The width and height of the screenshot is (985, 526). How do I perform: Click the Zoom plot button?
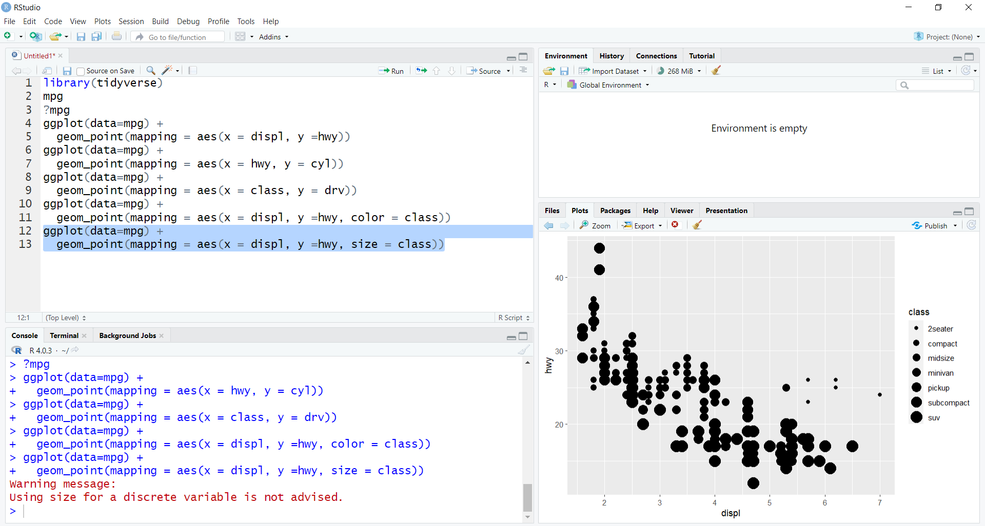point(595,225)
